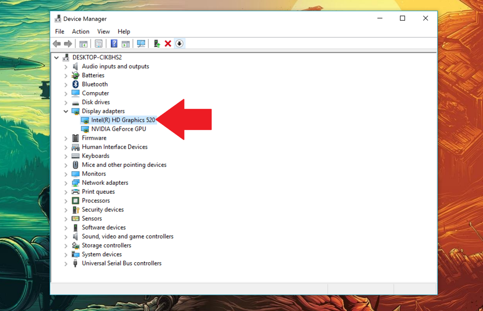The image size is (483, 311).
Task: Click the Update device driver toolbar icon
Action: [x=157, y=44]
